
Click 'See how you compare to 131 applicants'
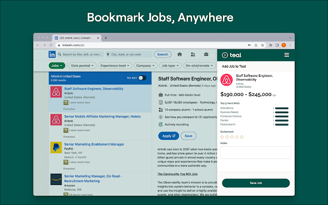tap(191, 117)
